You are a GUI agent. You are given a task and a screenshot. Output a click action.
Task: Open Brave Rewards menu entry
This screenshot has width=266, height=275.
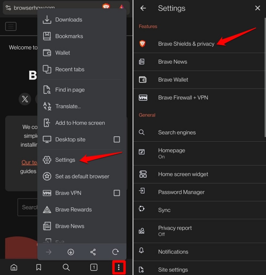(x=82, y=210)
